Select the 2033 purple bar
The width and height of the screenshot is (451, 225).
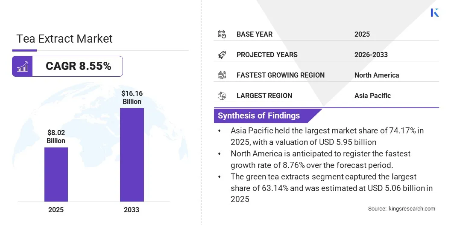[x=132, y=155]
